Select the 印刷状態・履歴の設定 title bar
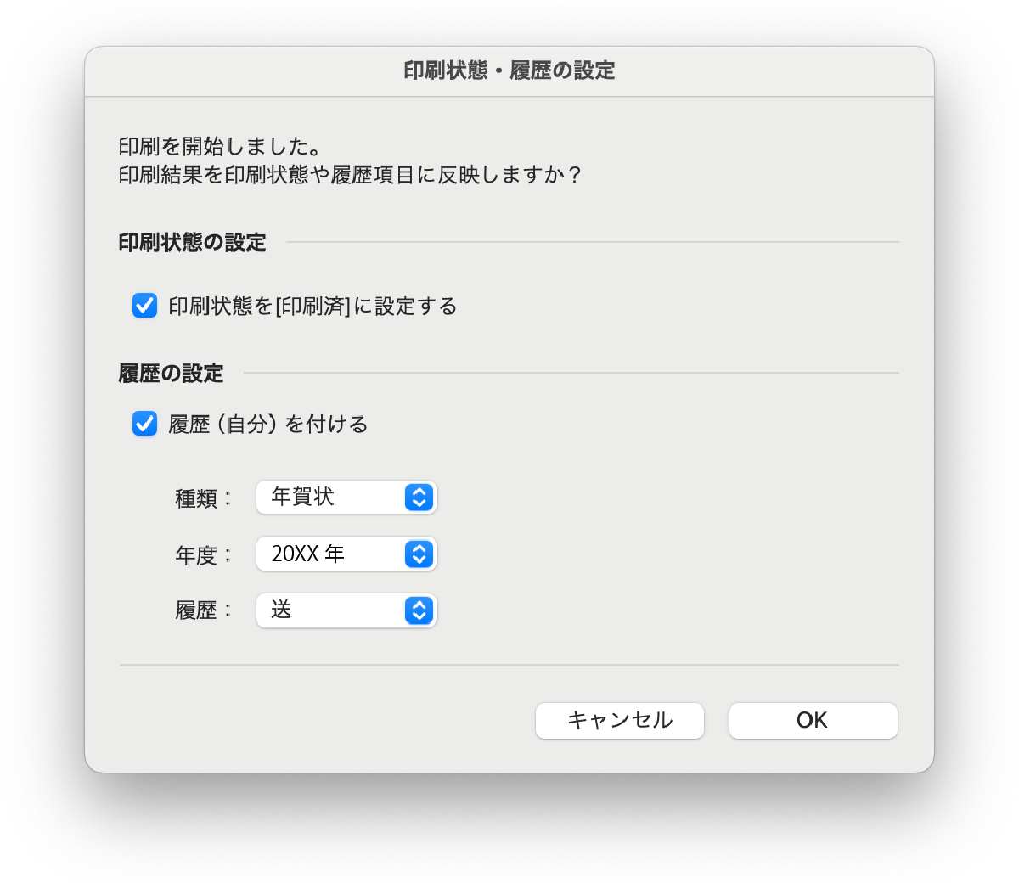This screenshot has width=1019, height=883. pos(509,71)
